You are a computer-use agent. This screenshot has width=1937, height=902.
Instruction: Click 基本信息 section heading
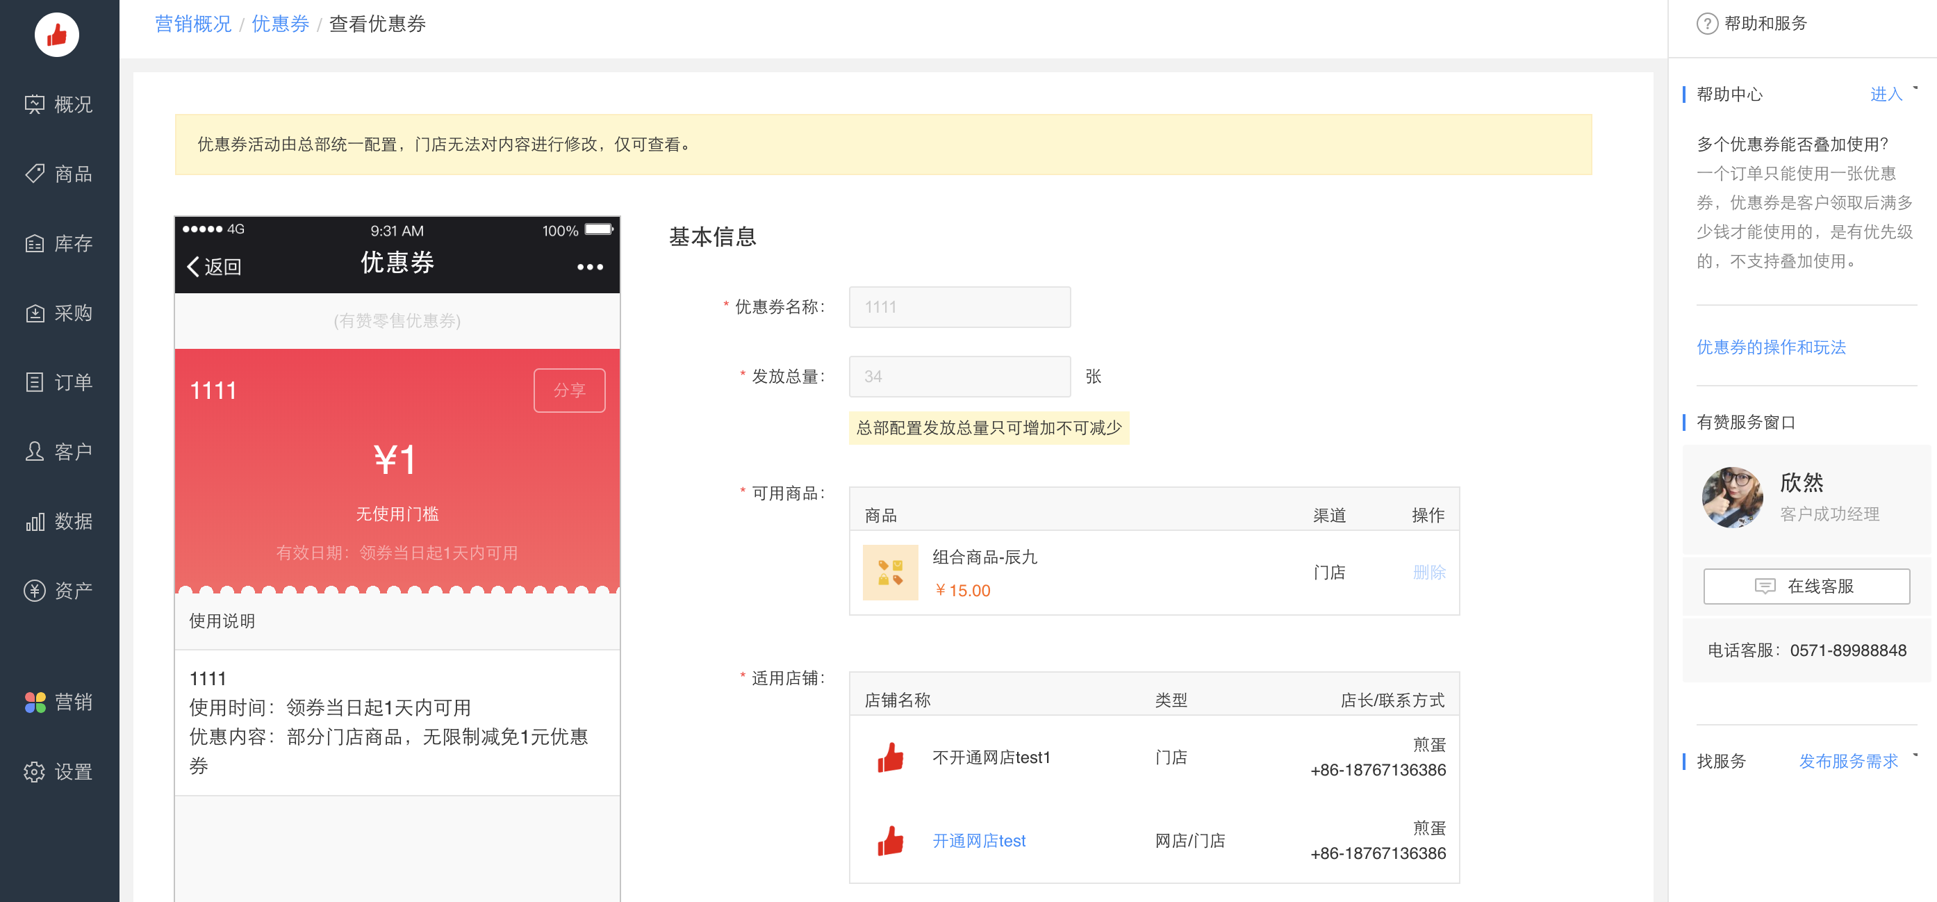[712, 237]
